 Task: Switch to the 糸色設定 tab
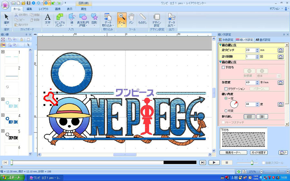pos(226,40)
